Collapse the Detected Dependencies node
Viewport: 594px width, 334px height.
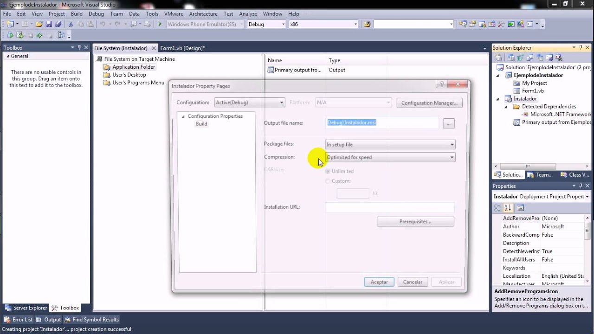pyautogui.click(x=506, y=107)
